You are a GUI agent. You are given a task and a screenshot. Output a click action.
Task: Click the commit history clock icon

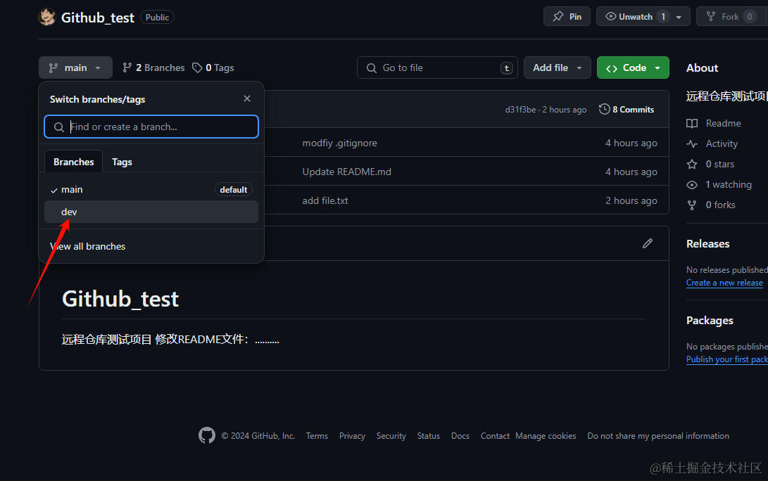[x=605, y=109]
